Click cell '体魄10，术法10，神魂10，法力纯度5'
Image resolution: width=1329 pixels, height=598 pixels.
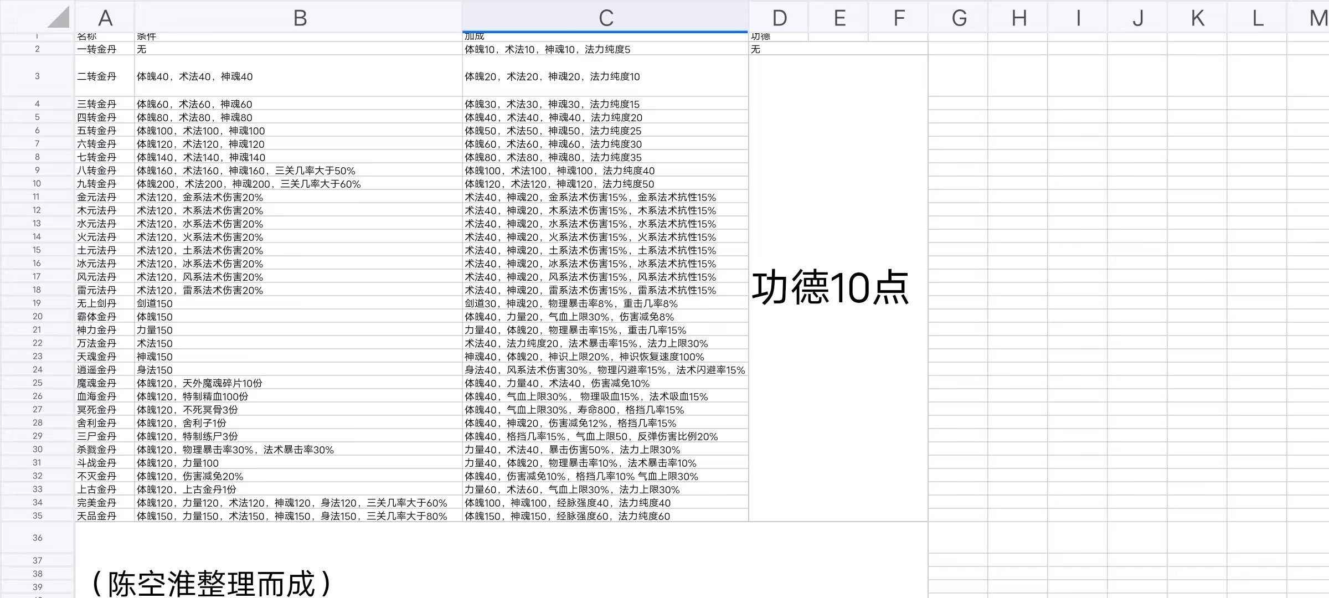click(605, 49)
